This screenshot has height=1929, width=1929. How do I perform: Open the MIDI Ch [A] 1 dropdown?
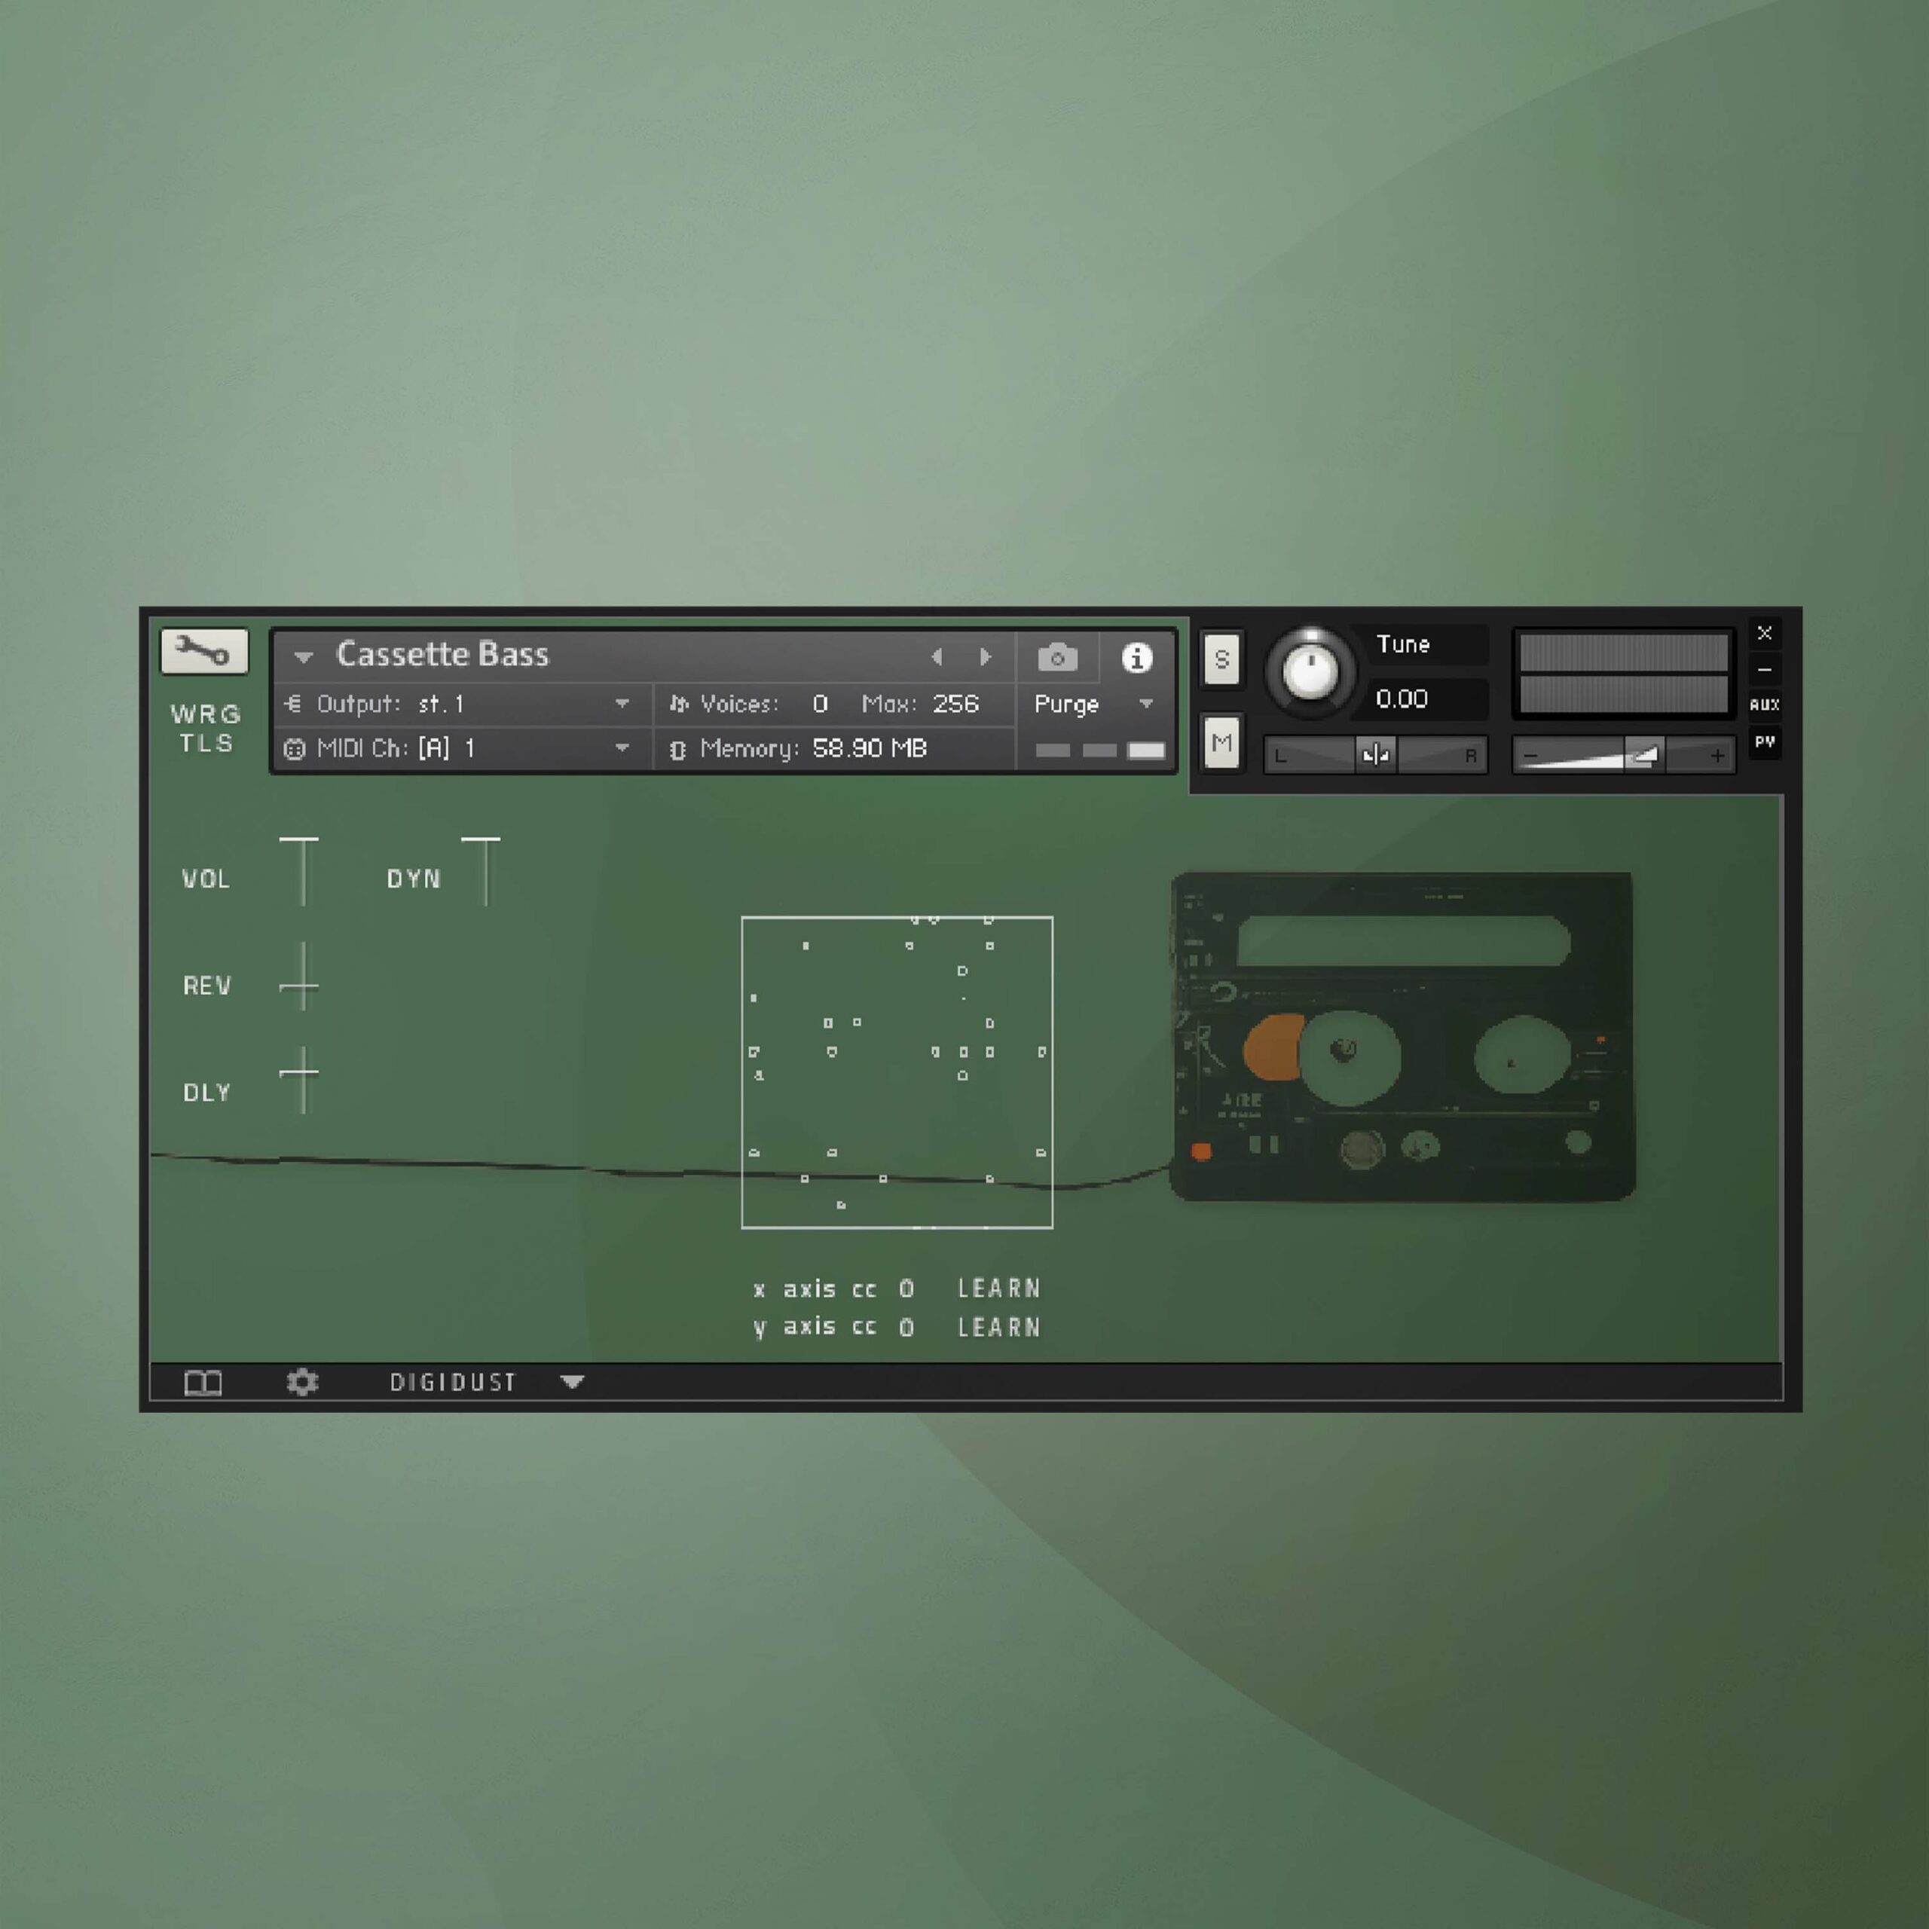tap(623, 747)
